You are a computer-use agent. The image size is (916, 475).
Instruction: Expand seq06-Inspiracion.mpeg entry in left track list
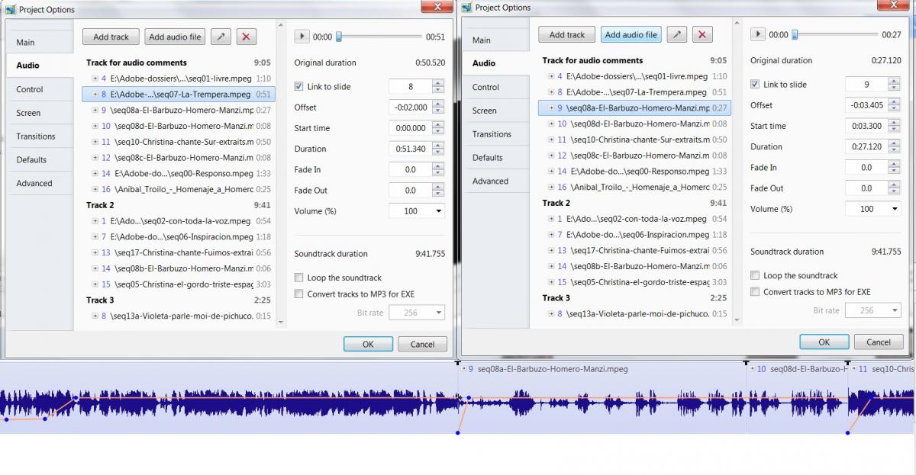[x=95, y=237]
